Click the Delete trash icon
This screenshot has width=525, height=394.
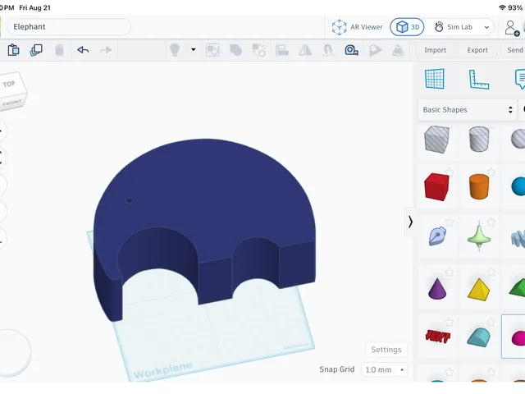coord(59,50)
